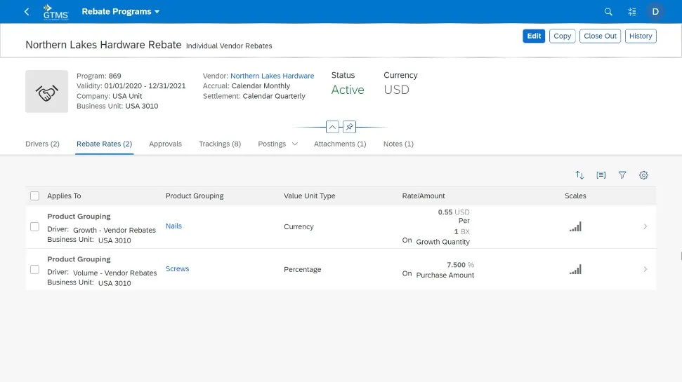Check the Nails rebate rate row checkbox
Image resolution: width=682 pixels, height=382 pixels.
[35, 226]
